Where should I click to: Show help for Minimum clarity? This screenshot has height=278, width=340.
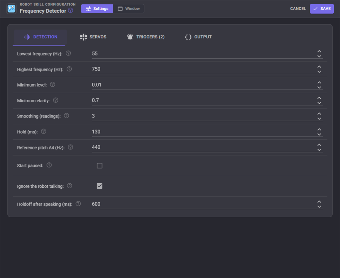point(55,100)
